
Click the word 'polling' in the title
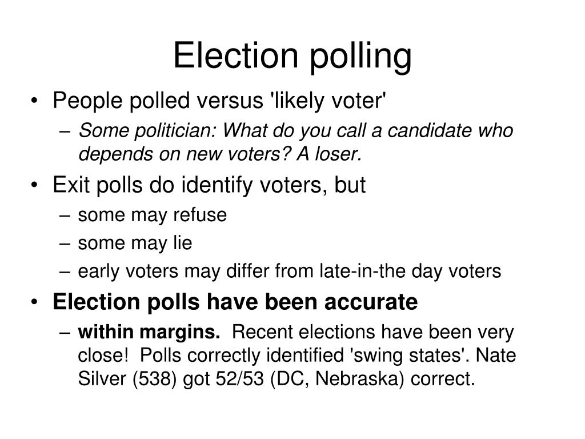360,57
